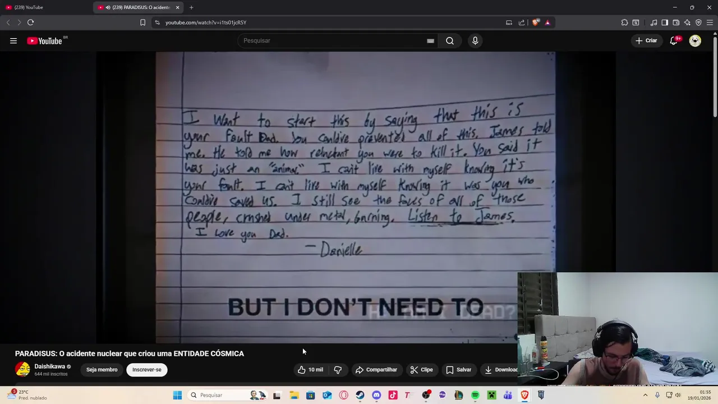Screen dimensions: 718x404
Task: Open the on-screen keyboard icon in search box
Action: 430,40
